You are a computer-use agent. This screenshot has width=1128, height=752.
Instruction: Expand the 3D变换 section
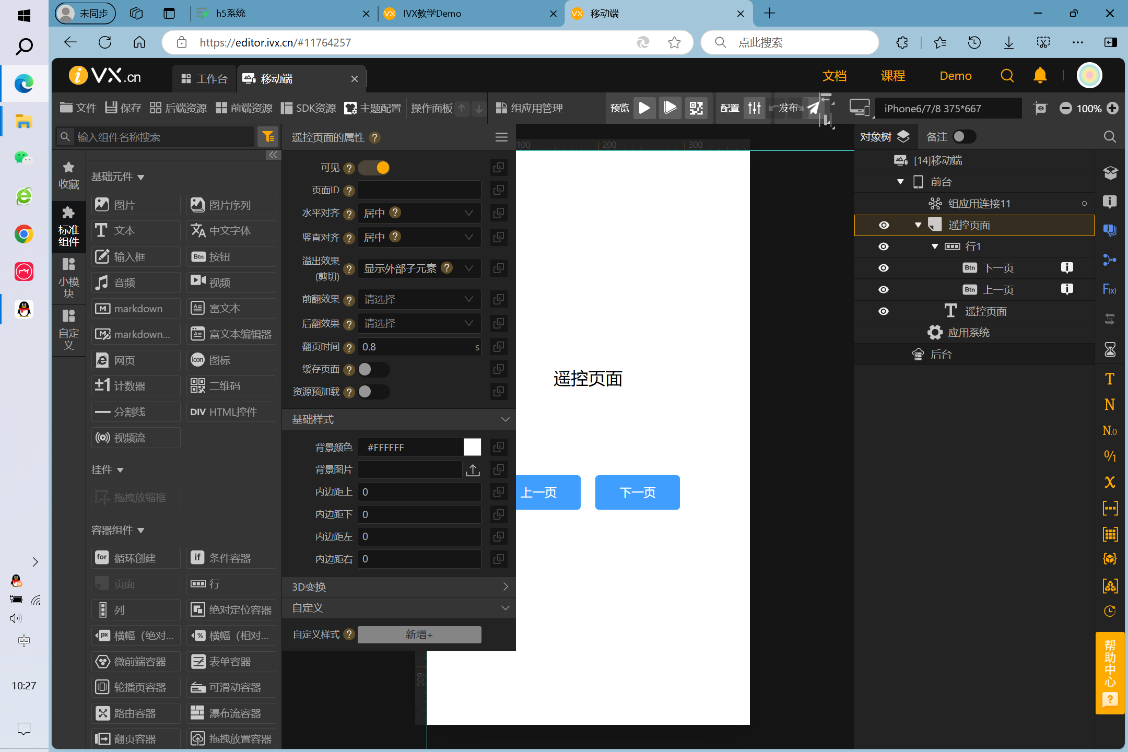click(x=399, y=586)
